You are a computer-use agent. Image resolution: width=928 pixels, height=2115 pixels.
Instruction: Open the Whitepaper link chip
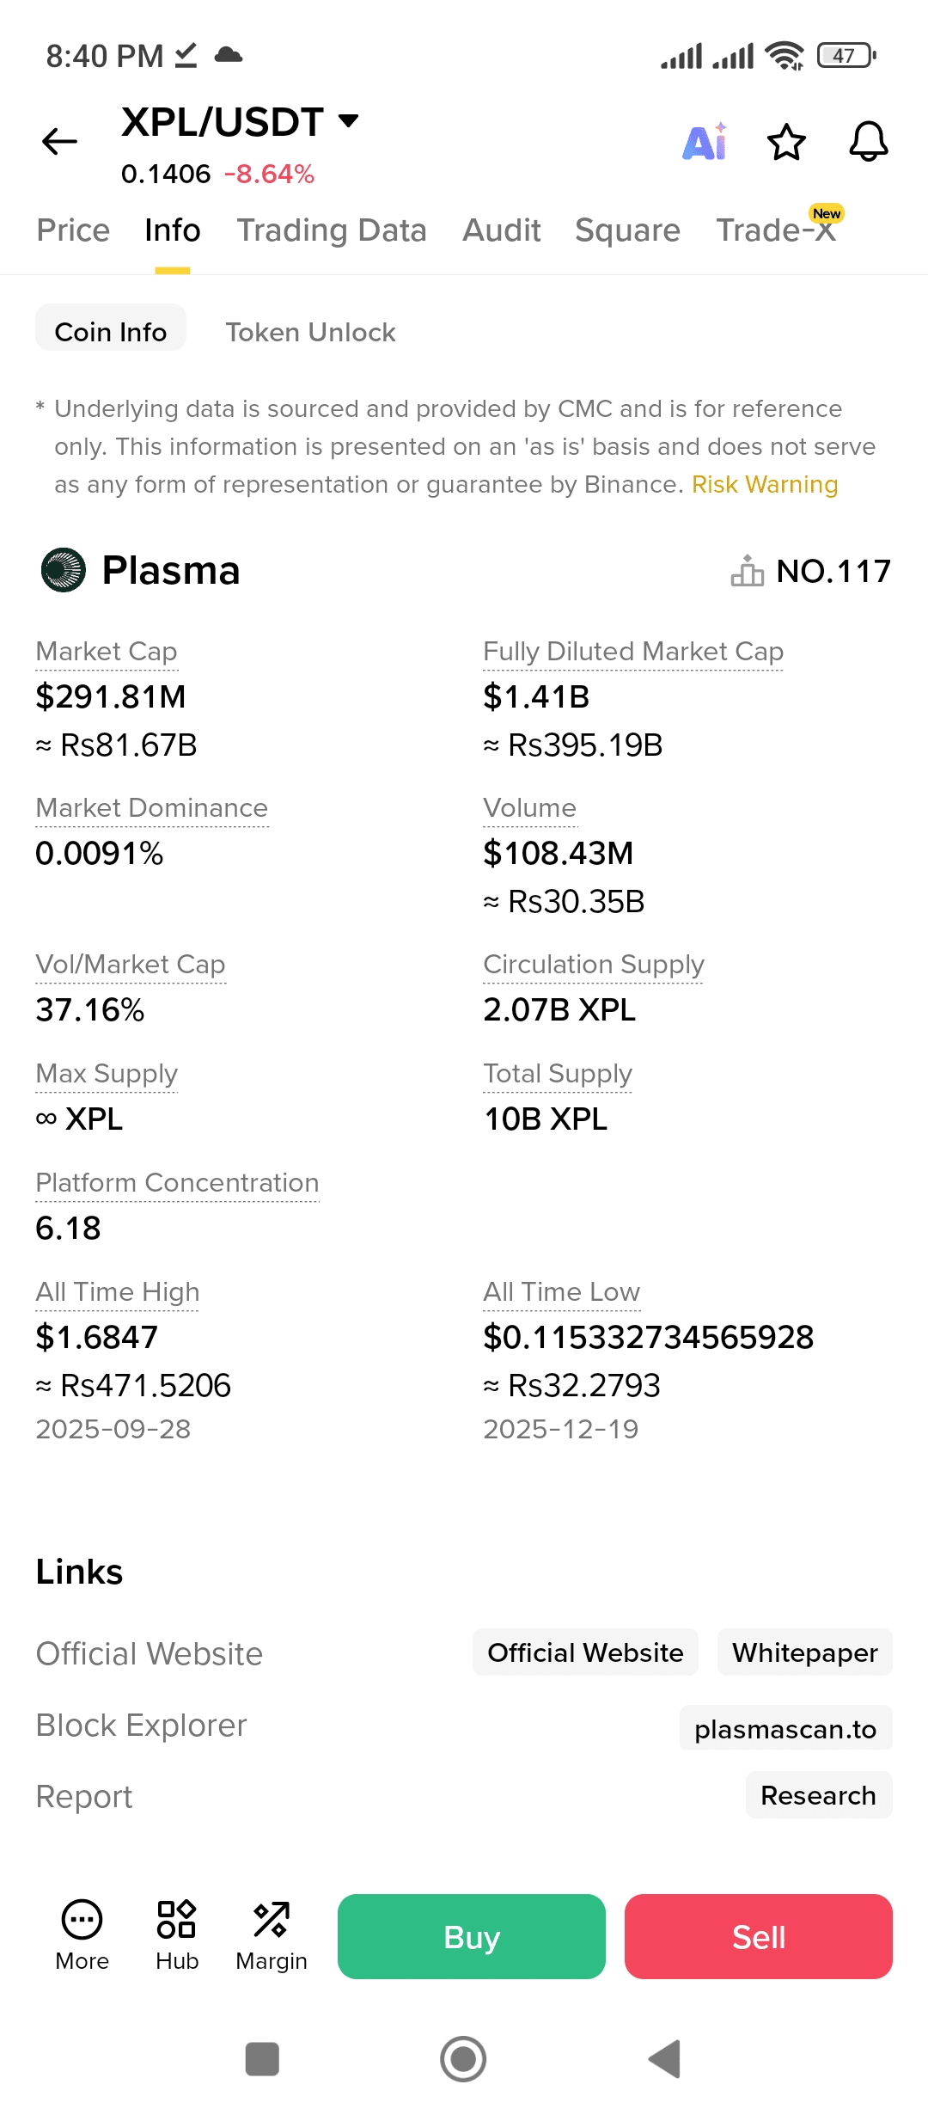804,1652
